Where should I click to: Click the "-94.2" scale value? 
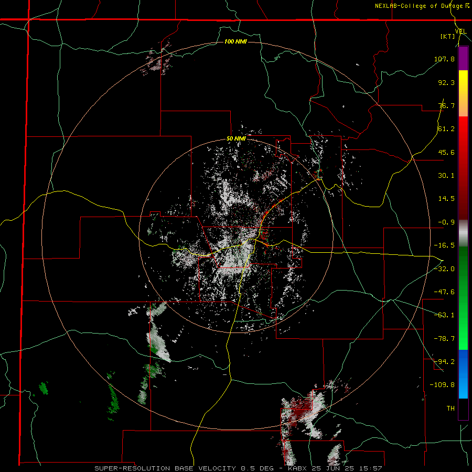click(x=444, y=361)
